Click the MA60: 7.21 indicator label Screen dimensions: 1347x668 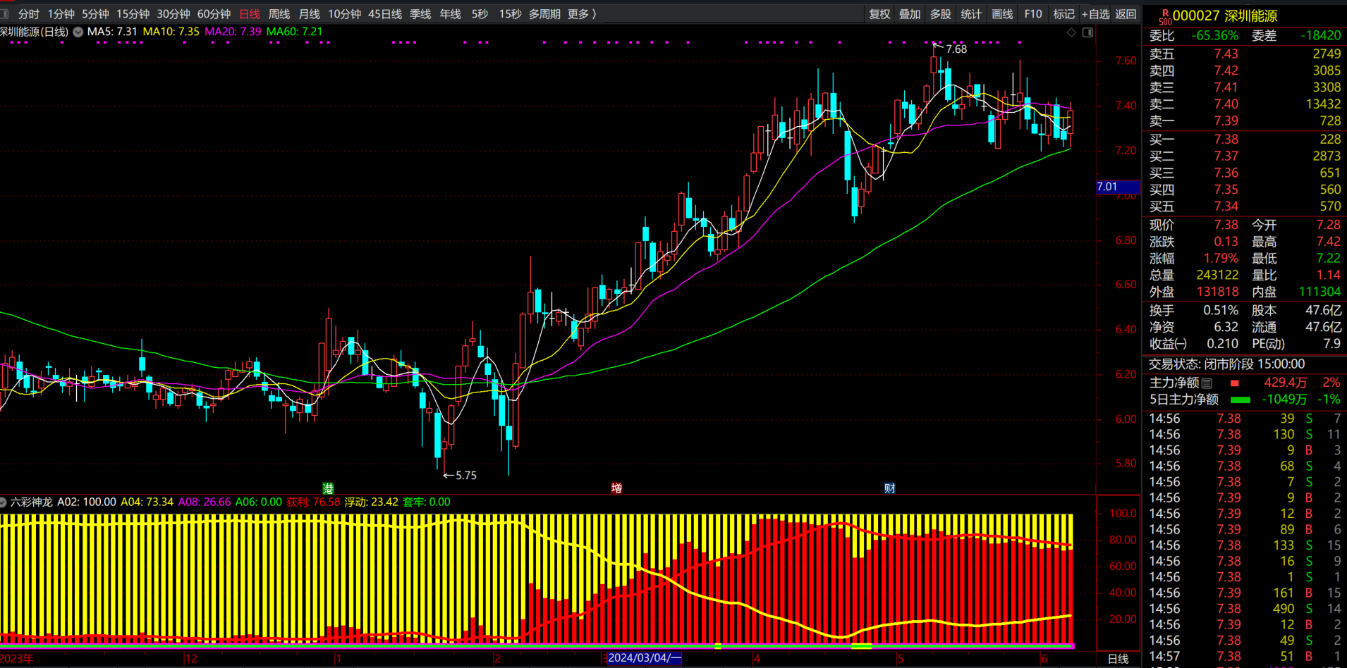[x=294, y=32]
